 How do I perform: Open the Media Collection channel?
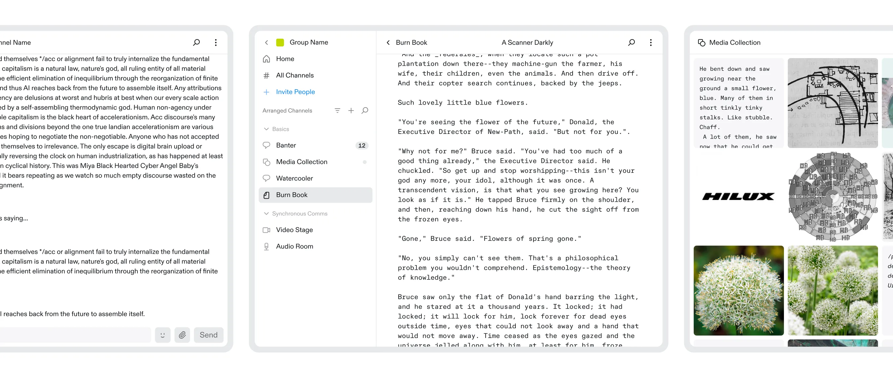pyautogui.click(x=315, y=162)
